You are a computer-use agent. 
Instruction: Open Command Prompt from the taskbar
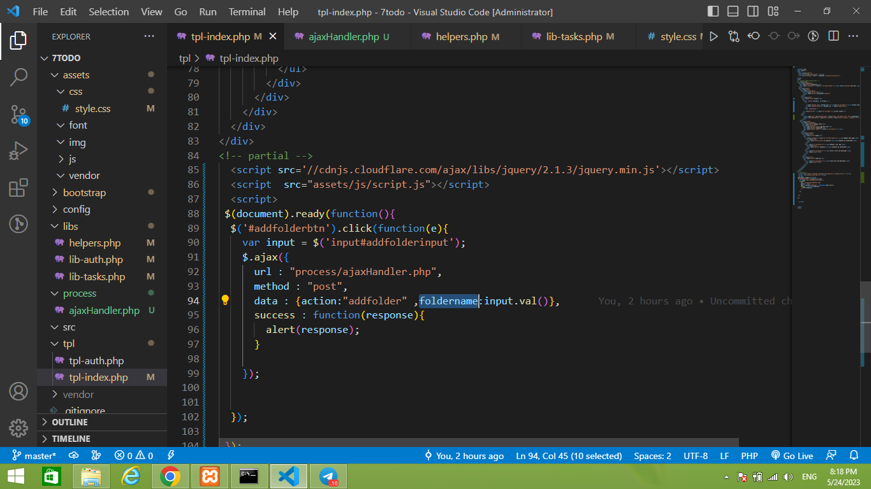tap(249, 476)
